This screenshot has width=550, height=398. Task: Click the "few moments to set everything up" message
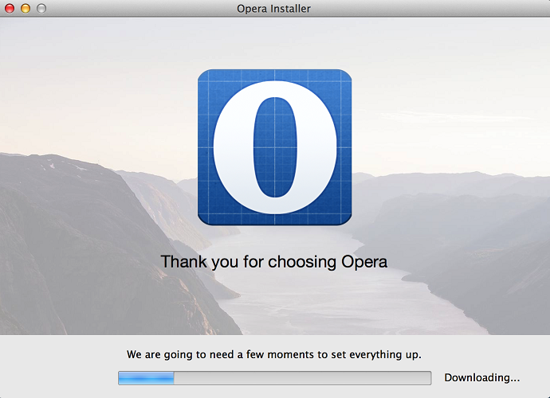point(274,353)
